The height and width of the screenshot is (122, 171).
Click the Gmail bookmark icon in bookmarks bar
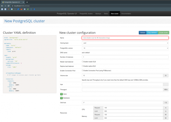(9, 9)
